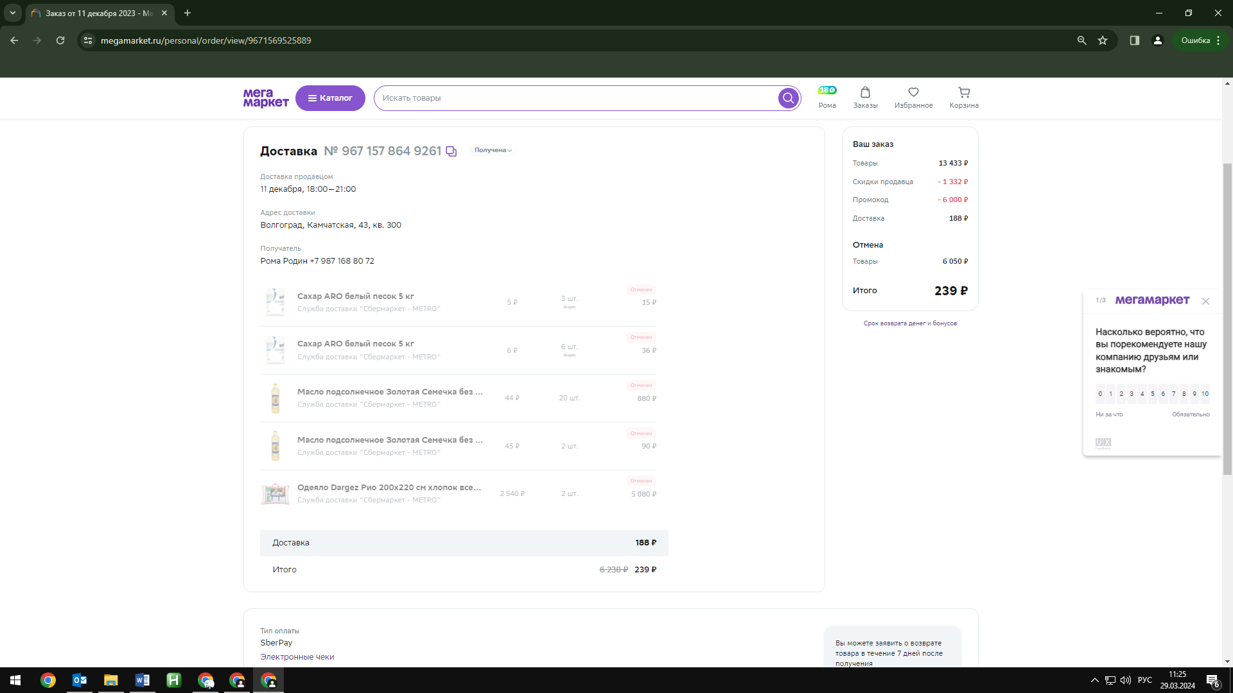Select rating 0 in the survey
The width and height of the screenshot is (1233, 693).
pos(1100,394)
